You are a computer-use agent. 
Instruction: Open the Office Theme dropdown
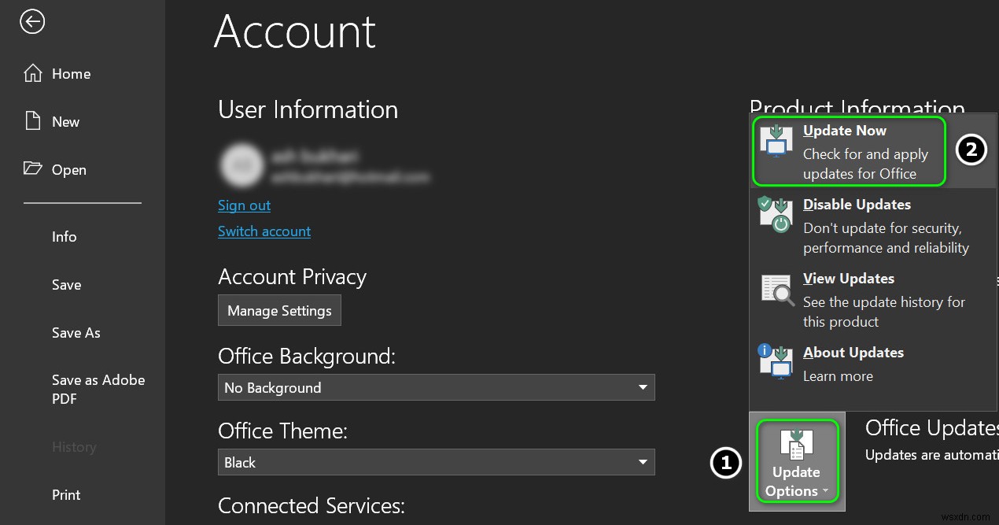[643, 462]
